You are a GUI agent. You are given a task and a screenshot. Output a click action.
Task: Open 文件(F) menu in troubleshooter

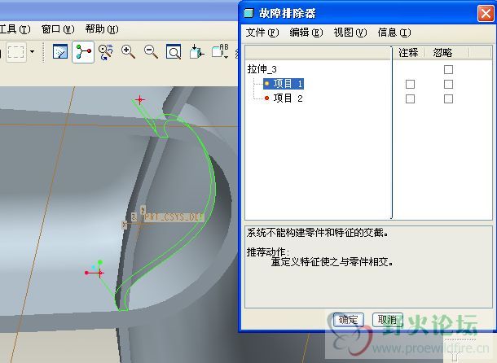coord(262,33)
